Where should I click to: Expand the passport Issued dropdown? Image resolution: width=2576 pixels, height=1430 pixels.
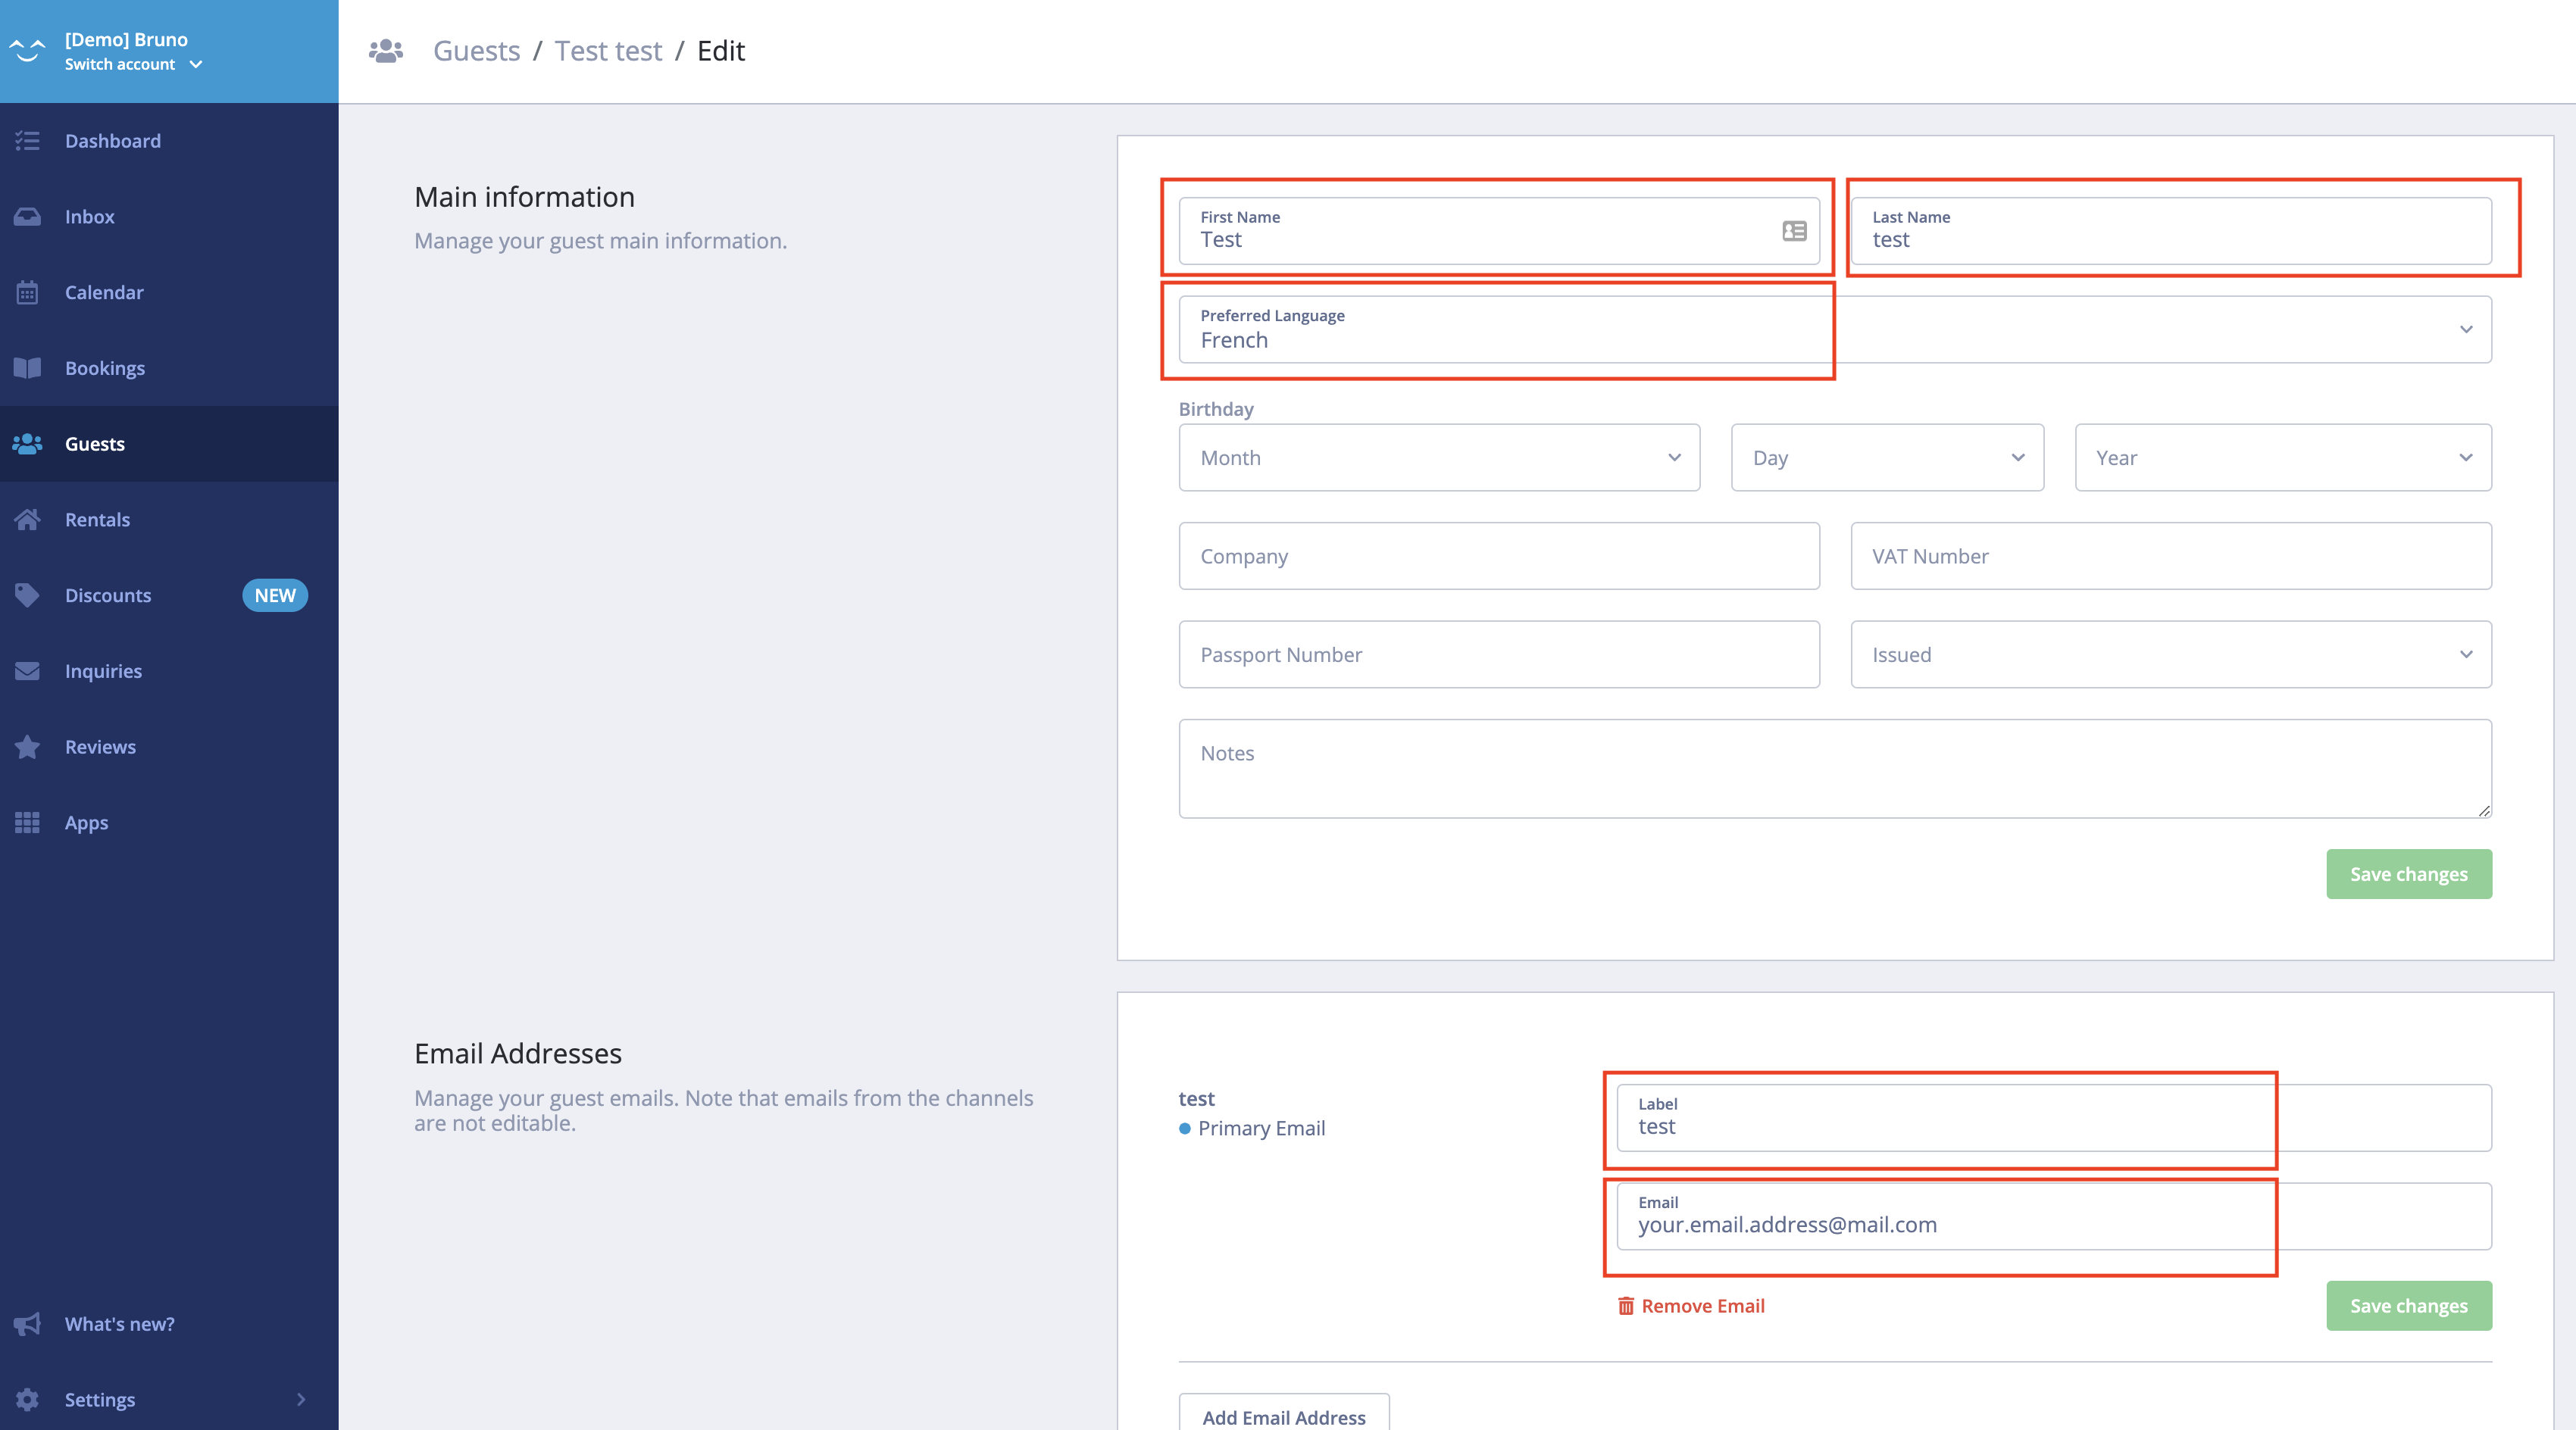point(2170,655)
